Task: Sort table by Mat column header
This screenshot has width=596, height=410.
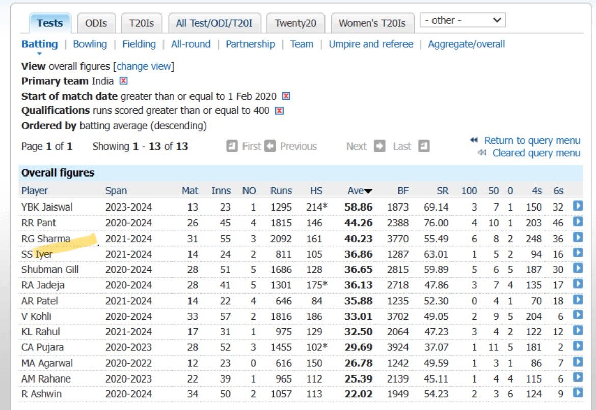Action: 190,191
